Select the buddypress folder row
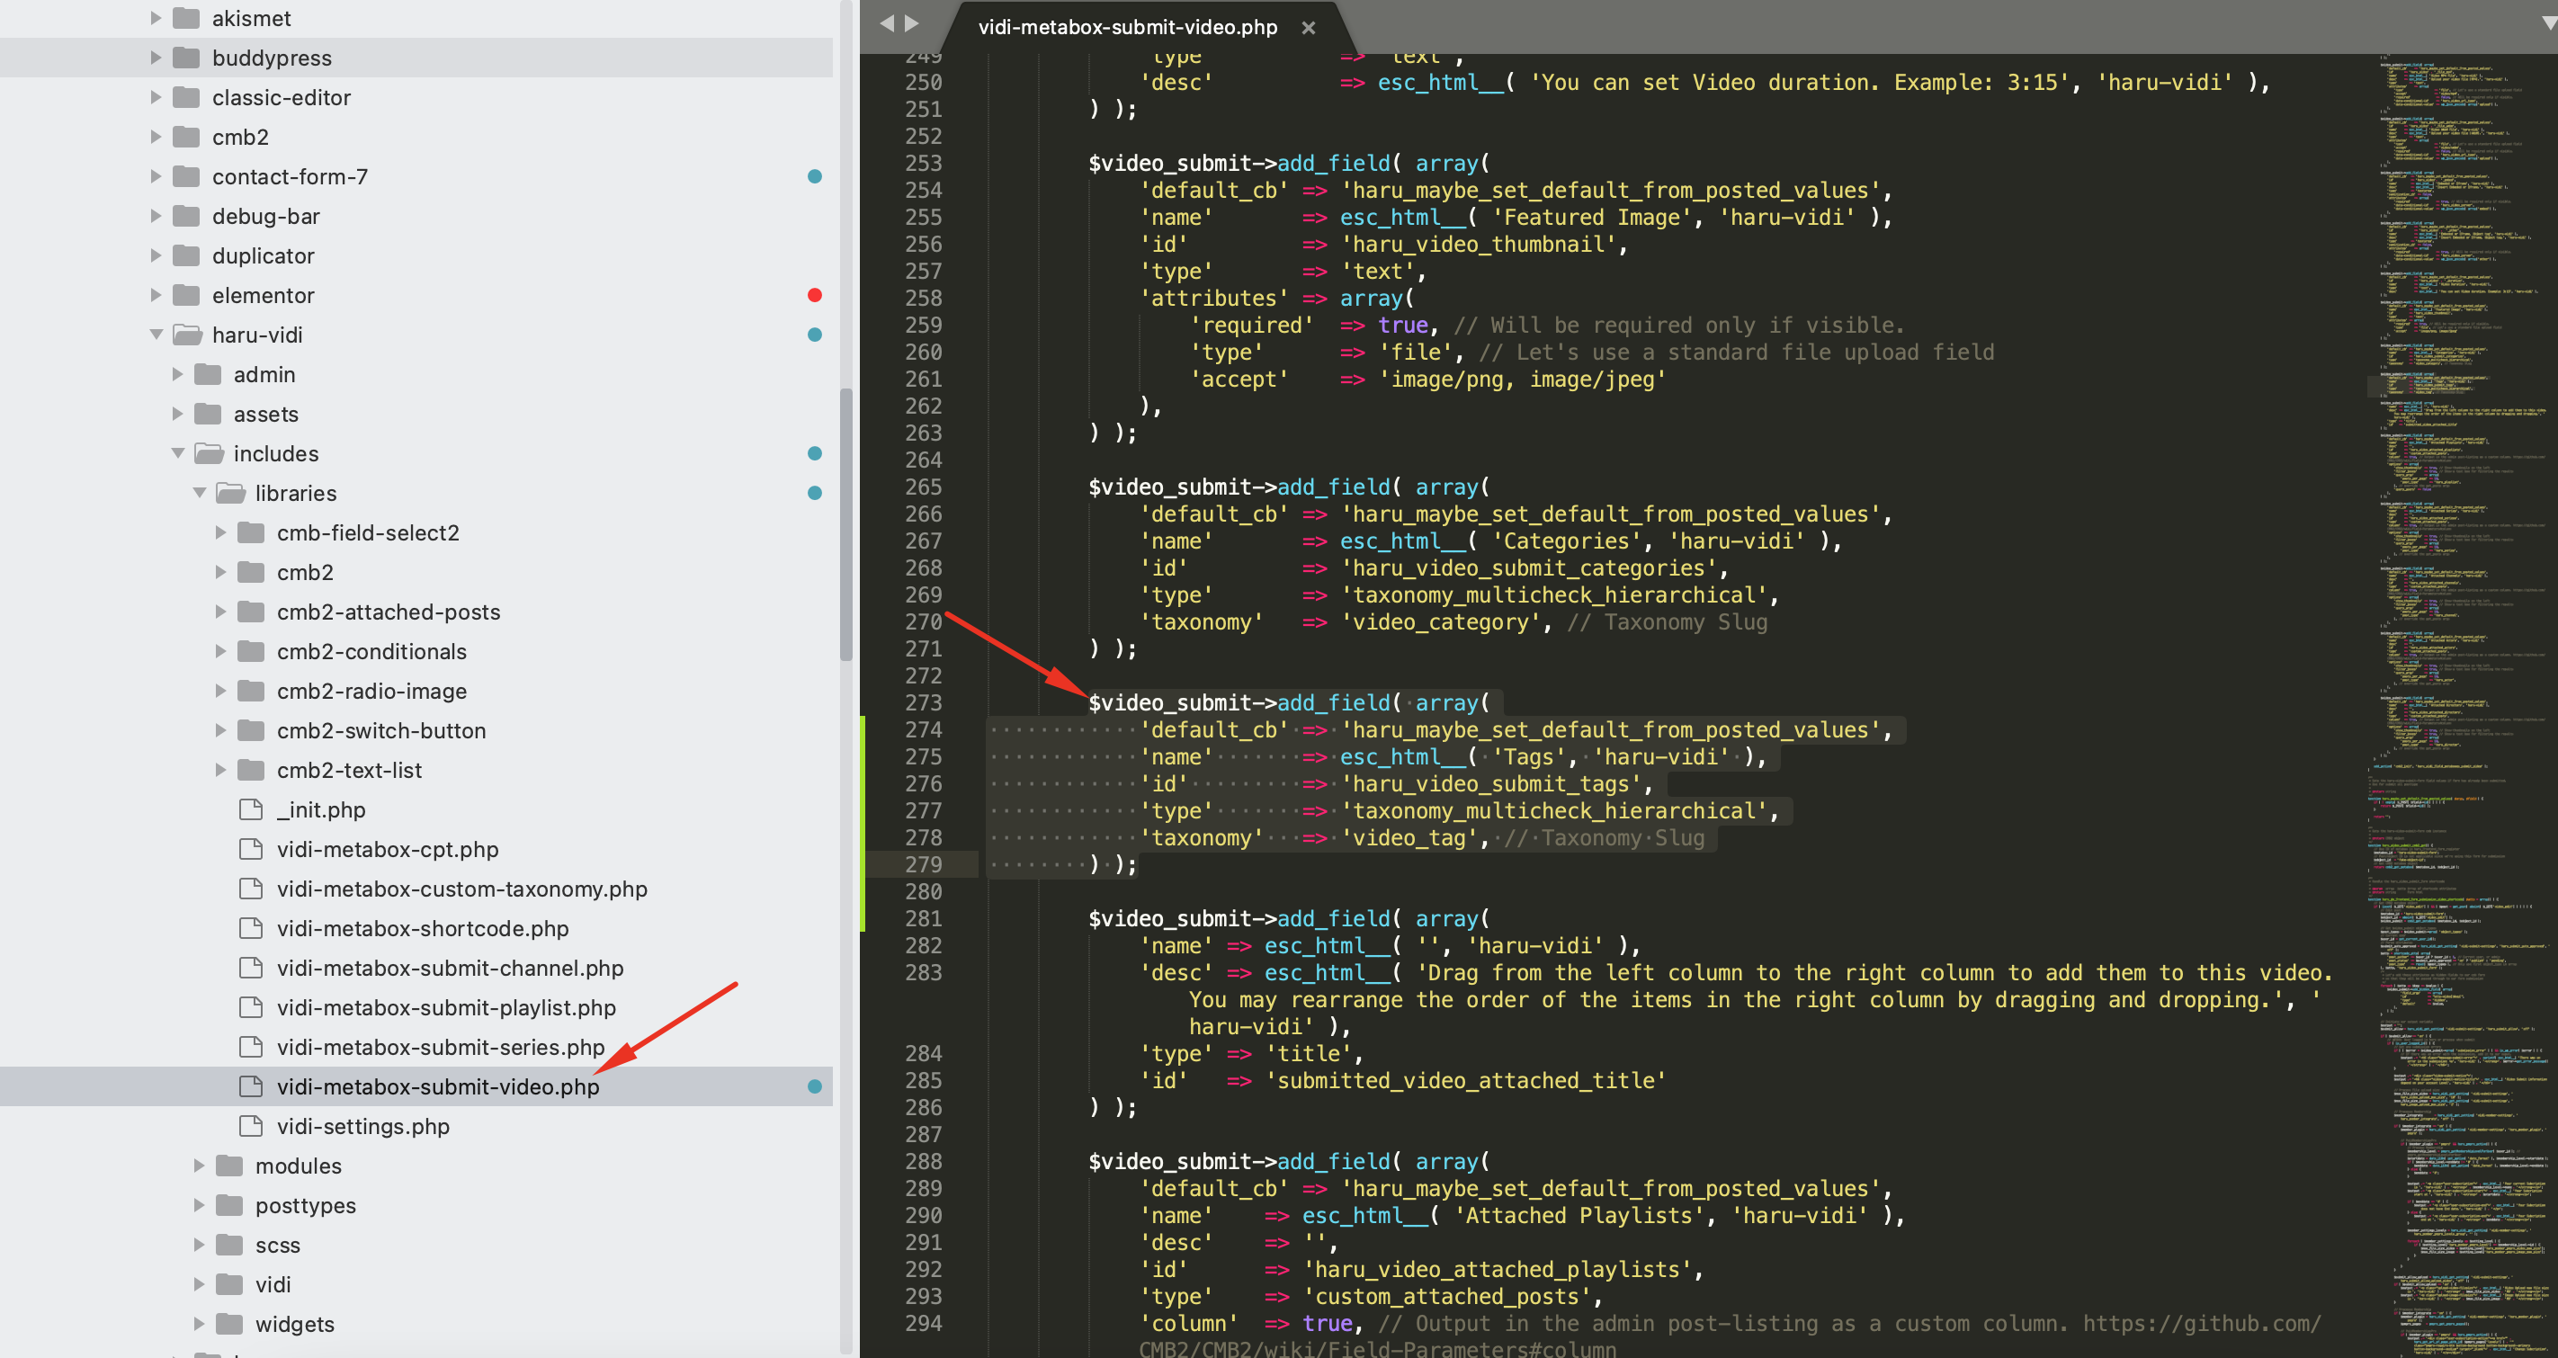 point(416,58)
